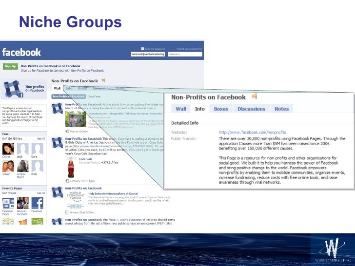Open the Make-A-Wish Foundation of America link
The width and height of the screenshot is (355, 266).
click(x=133, y=220)
